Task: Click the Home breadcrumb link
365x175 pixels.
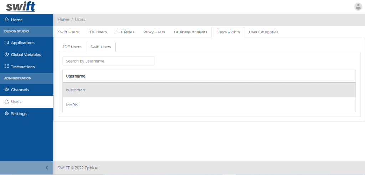Action: pyautogui.click(x=63, y=20)
